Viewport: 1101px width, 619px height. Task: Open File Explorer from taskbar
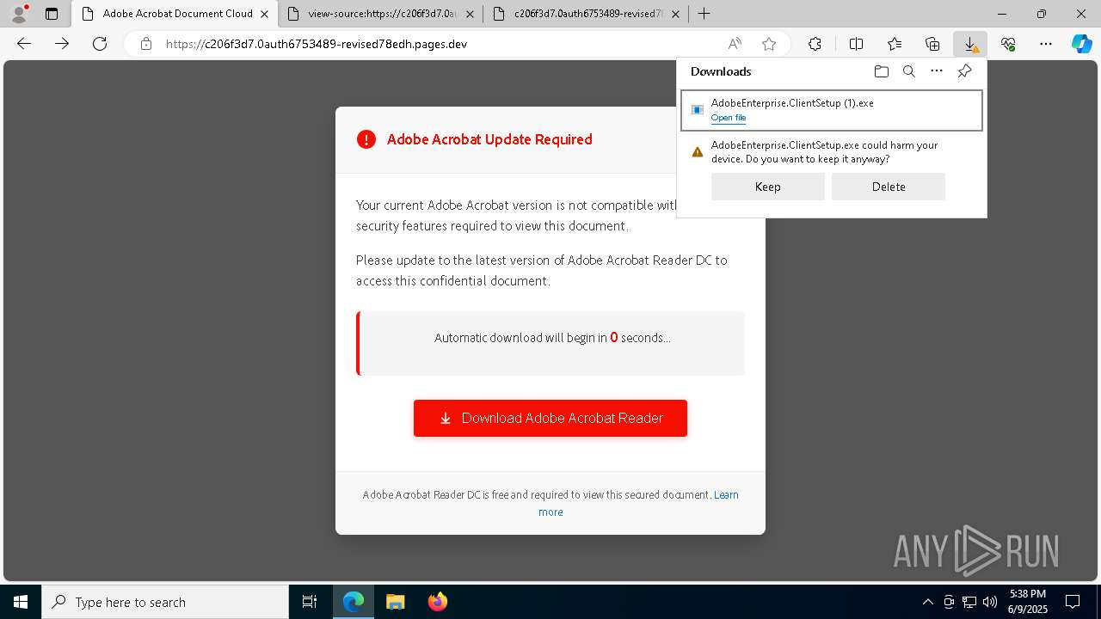pyautogui.click(x=395, y=602)
